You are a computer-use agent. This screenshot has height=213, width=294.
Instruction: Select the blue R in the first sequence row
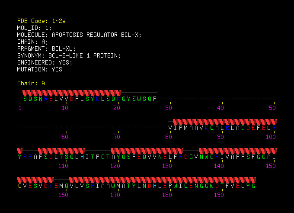[x=46, y=99]
